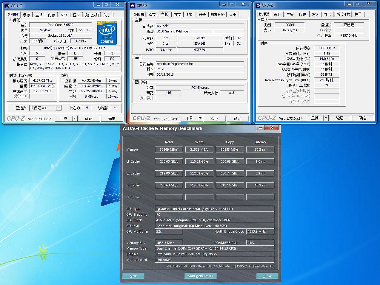Click 确定 button in memory window
This screenshot has width=380, height=285.
[363, 118]
